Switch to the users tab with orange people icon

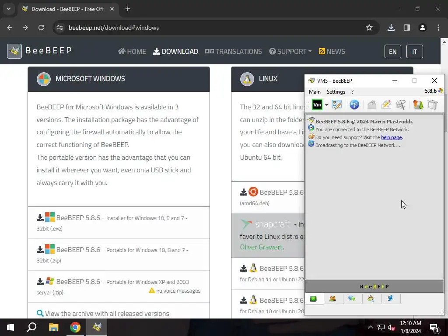coord(332,299)
